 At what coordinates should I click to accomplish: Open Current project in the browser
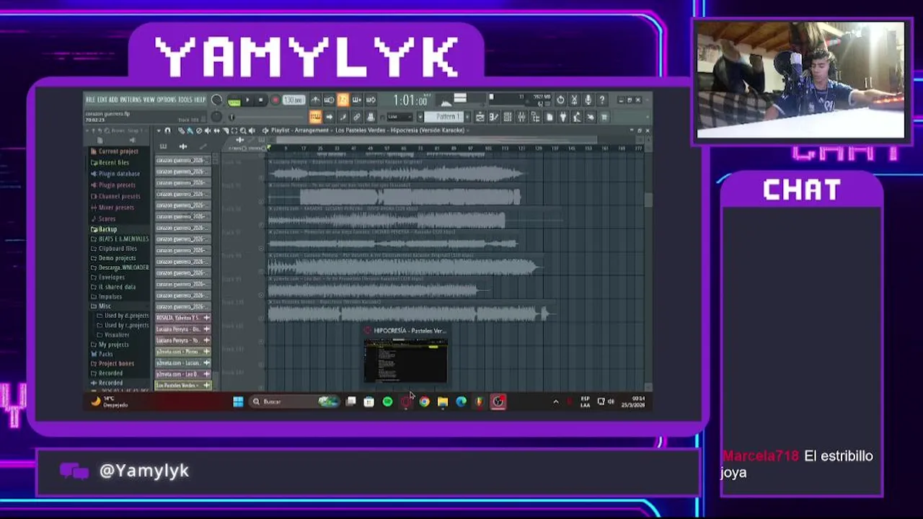tap(118, 151)
